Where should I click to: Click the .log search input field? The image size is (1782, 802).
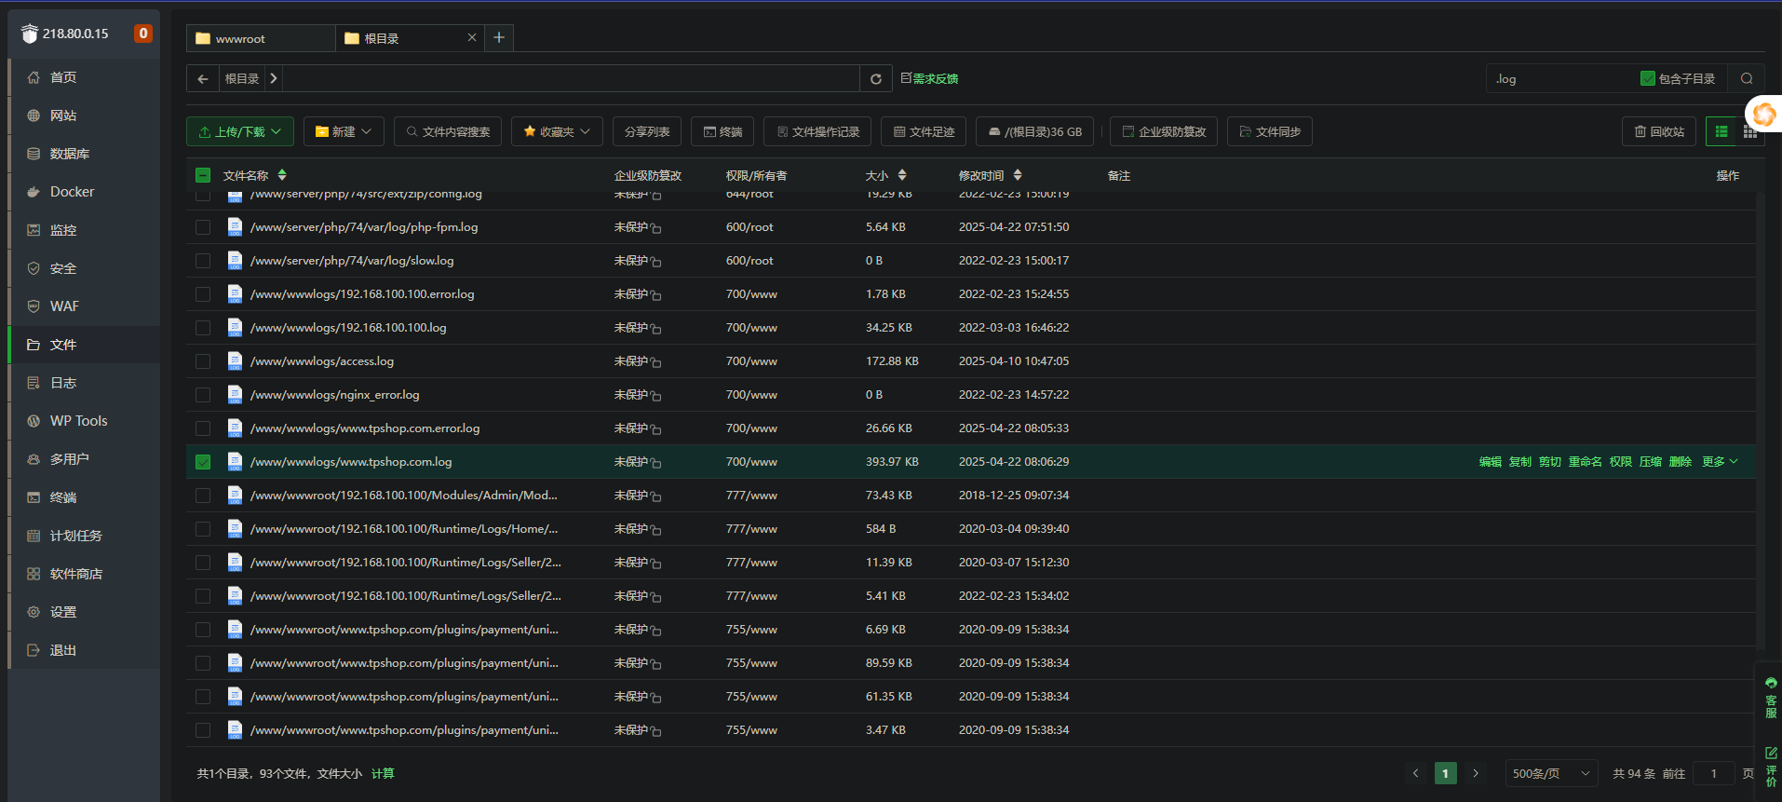tap(1559, 79)
